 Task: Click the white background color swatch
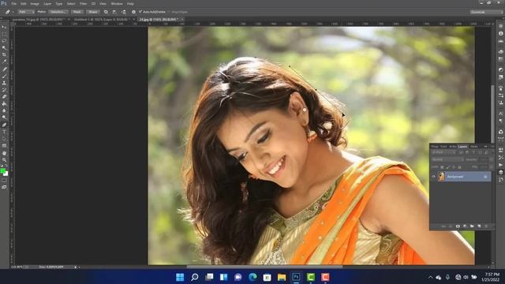tap(6, 174)
